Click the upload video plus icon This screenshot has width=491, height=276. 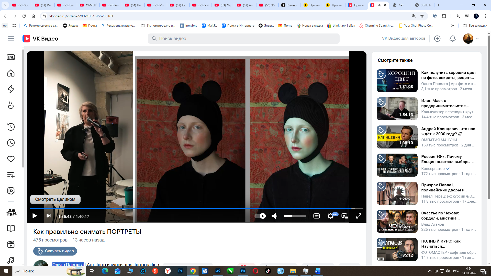coord(437,39)
